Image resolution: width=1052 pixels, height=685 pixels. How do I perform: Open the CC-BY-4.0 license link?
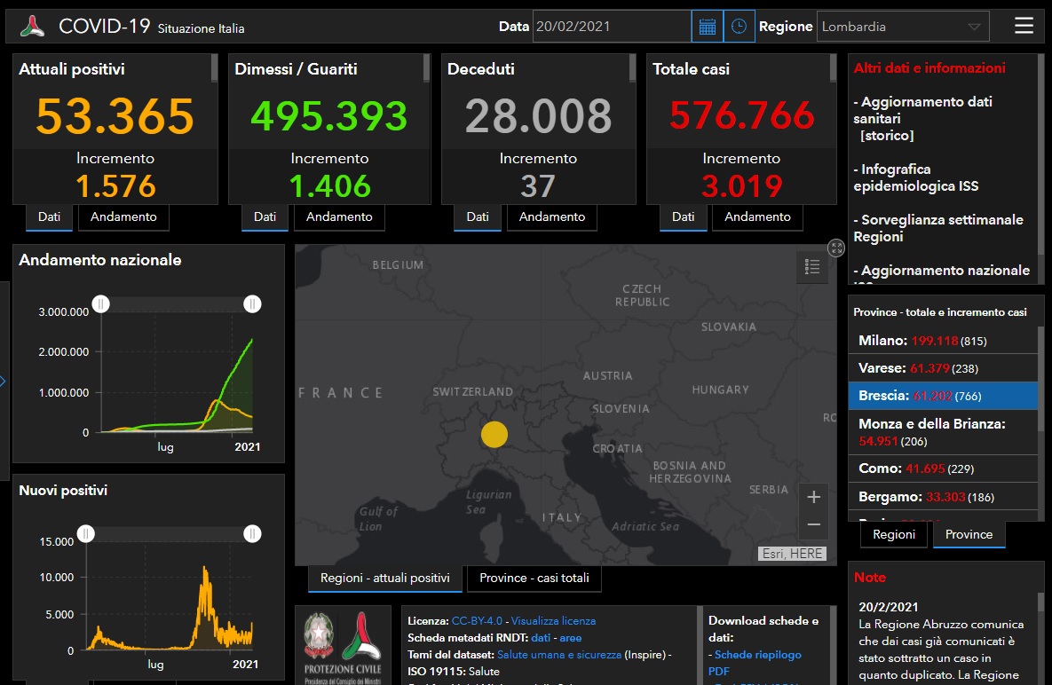point(477,621)
